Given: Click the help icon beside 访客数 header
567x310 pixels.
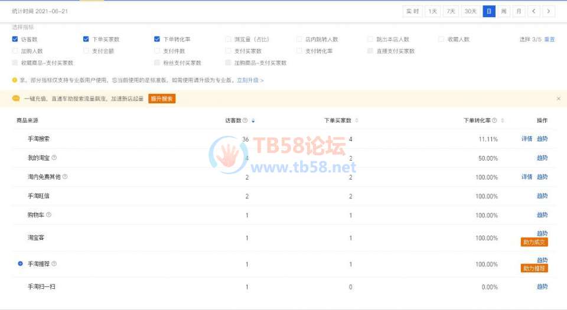Looking at the screenshot, I should tap(245, 120).
